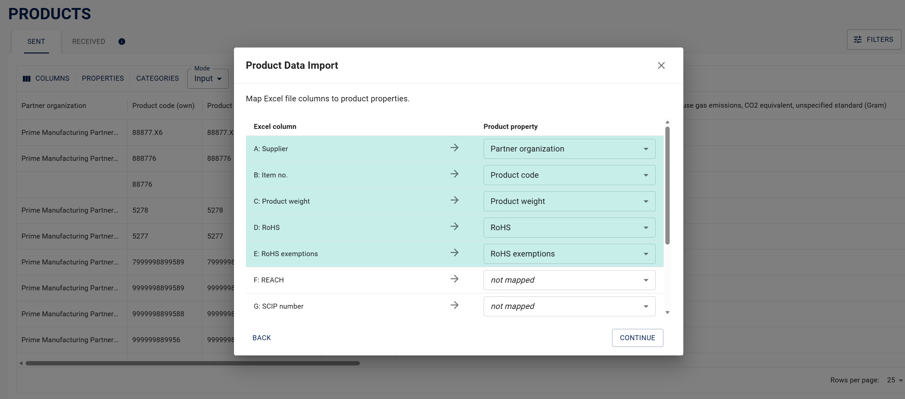The height and width of the screenshot is (399, 905).
Task: Expand SCIP number mapping dropdown
Action: pyautogui.click(x=569, y=306)
